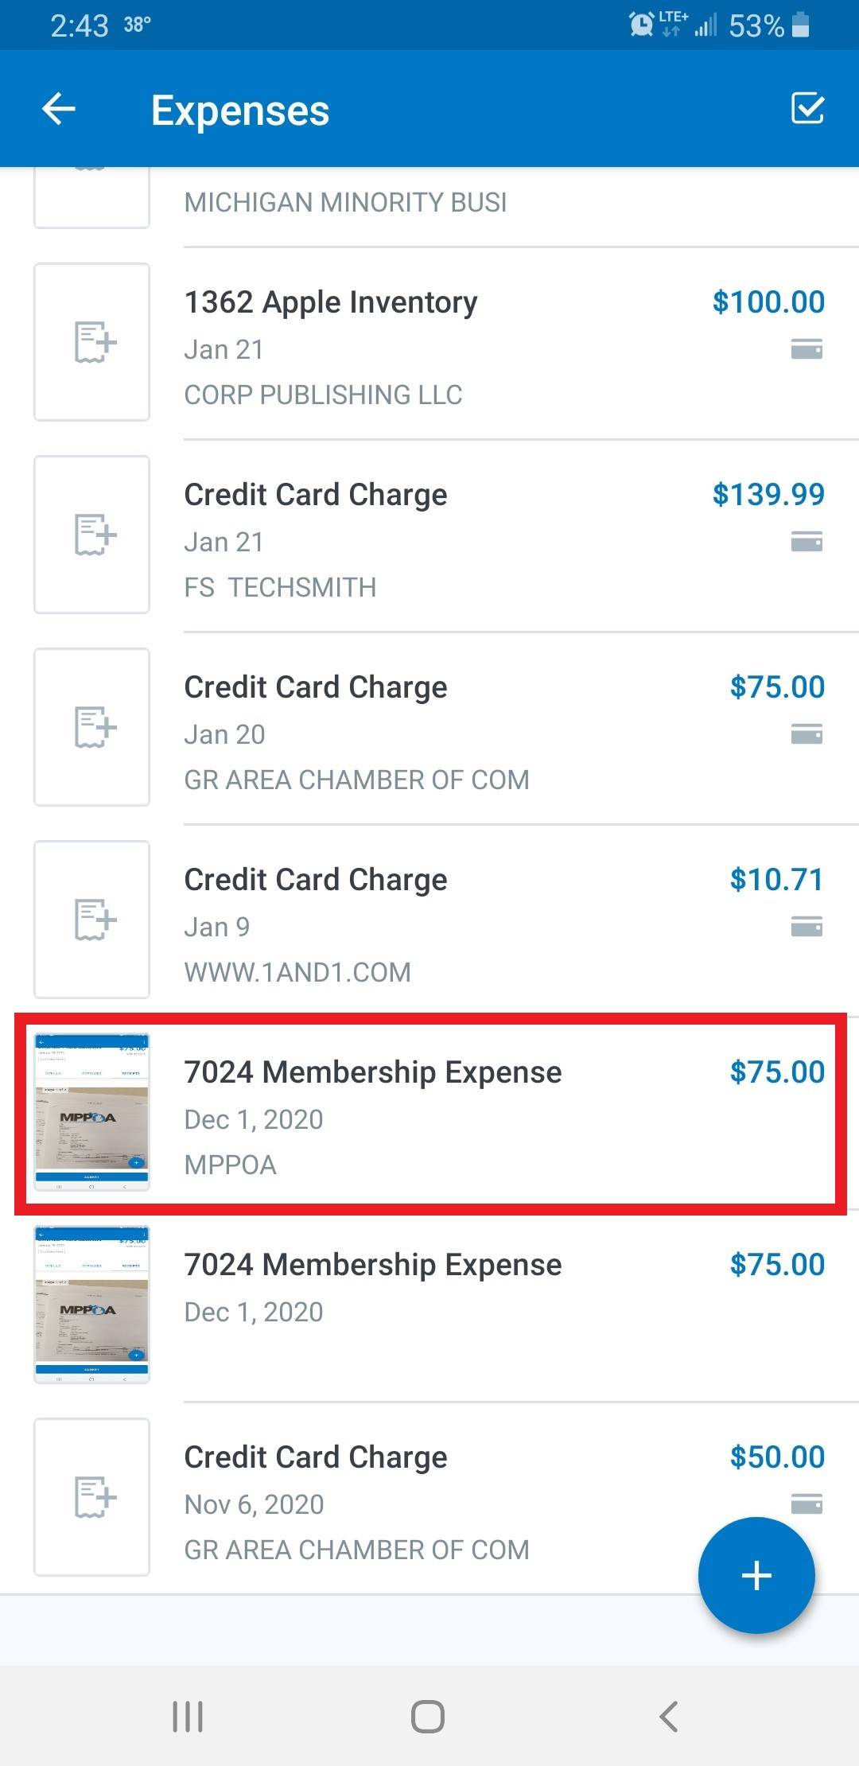Viewport: 859px width, 1766px height.
Task: Open 7024 Membership Expense from MPPOA
Action: click(x=373, y=1073)
